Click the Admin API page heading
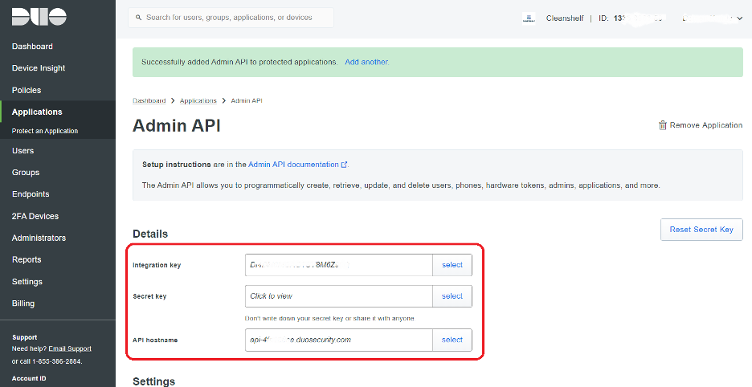Screen dimensions: 752x387 177,125
